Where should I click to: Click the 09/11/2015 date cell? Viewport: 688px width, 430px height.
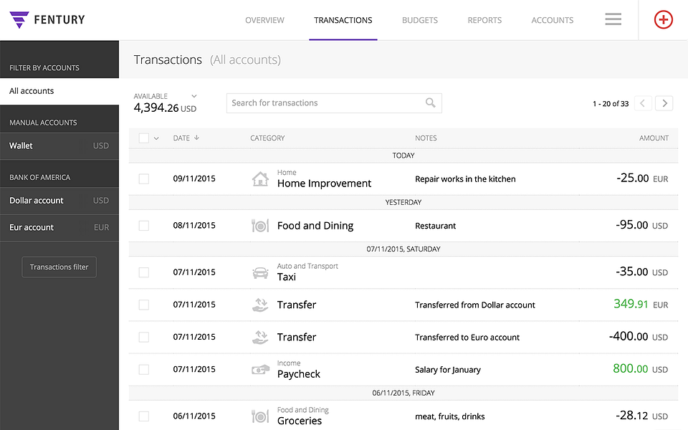(194, 178)
